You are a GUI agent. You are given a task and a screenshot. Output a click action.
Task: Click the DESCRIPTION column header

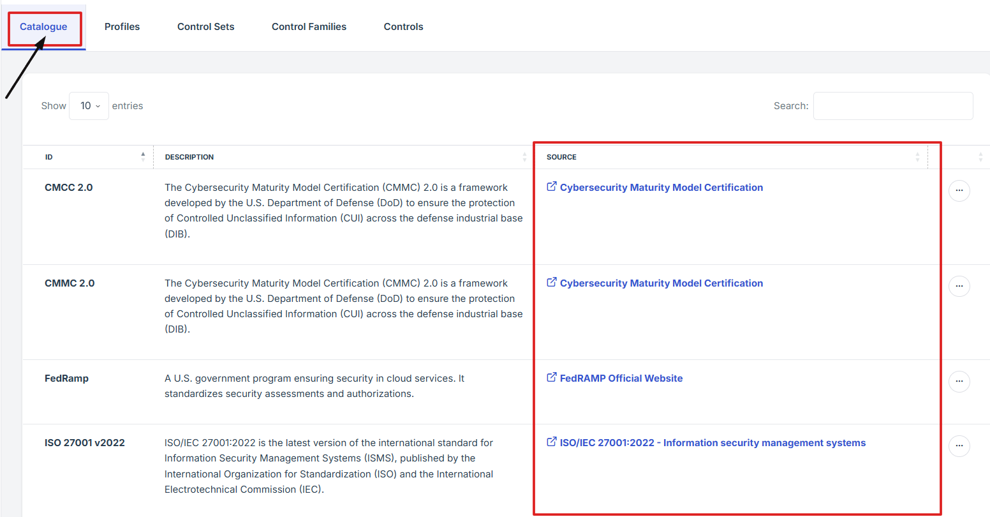[x=189, y=157]
